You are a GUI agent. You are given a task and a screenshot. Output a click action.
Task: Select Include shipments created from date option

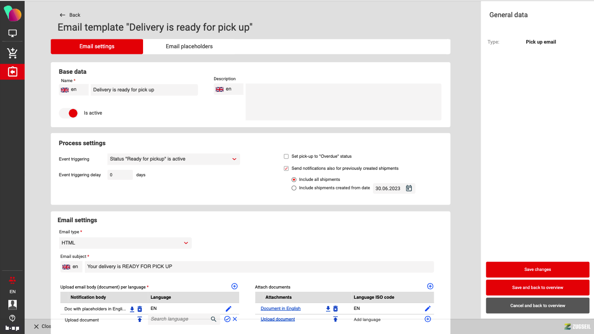[294, 188]
